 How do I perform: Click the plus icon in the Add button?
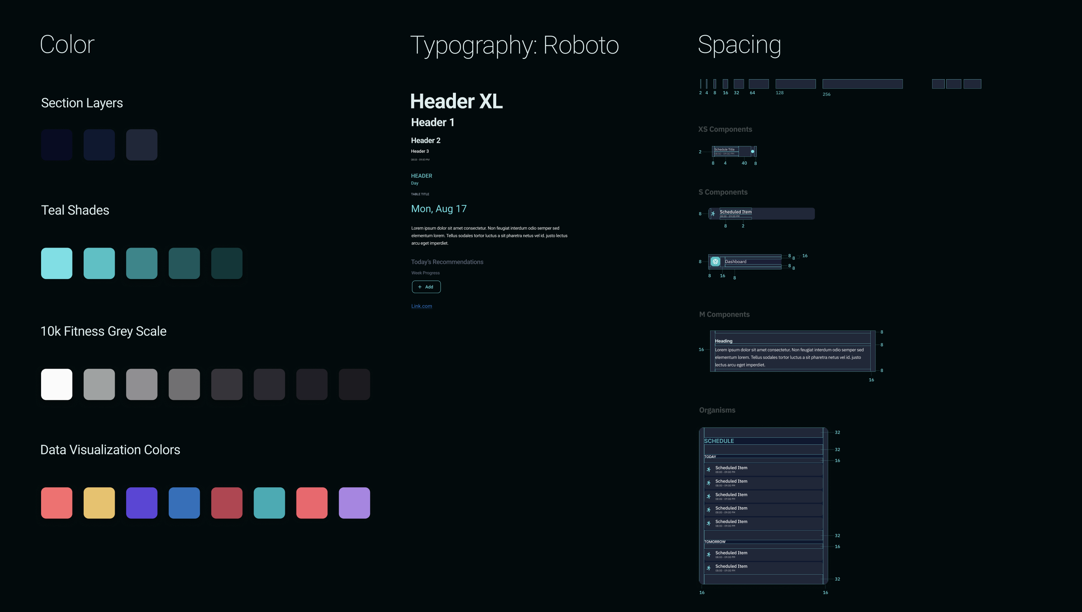420,287
